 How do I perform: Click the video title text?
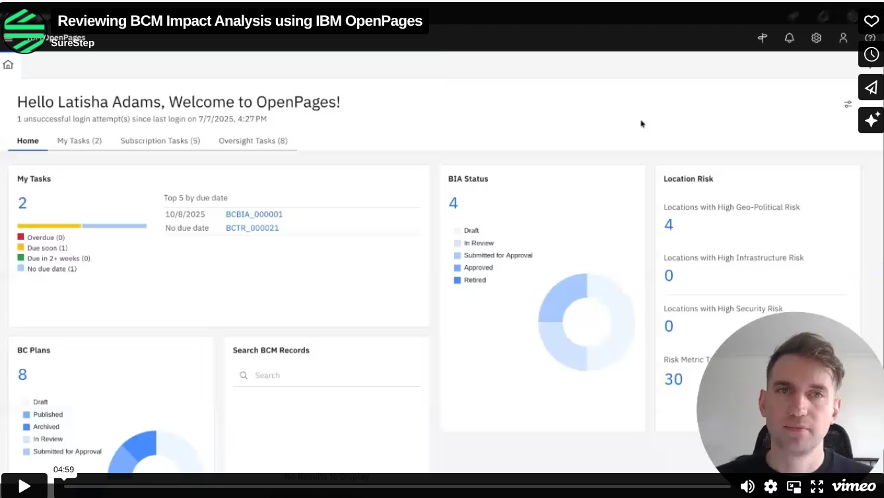pyautogui.click(x=240, y=20)
